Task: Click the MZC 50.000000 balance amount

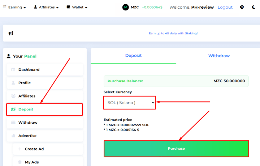Action: click(229, 81)
